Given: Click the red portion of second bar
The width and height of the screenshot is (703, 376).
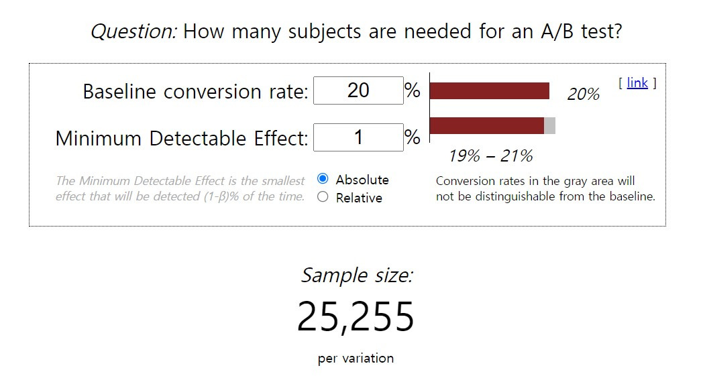Looking at the screenshot, I should tap(487, 125).
